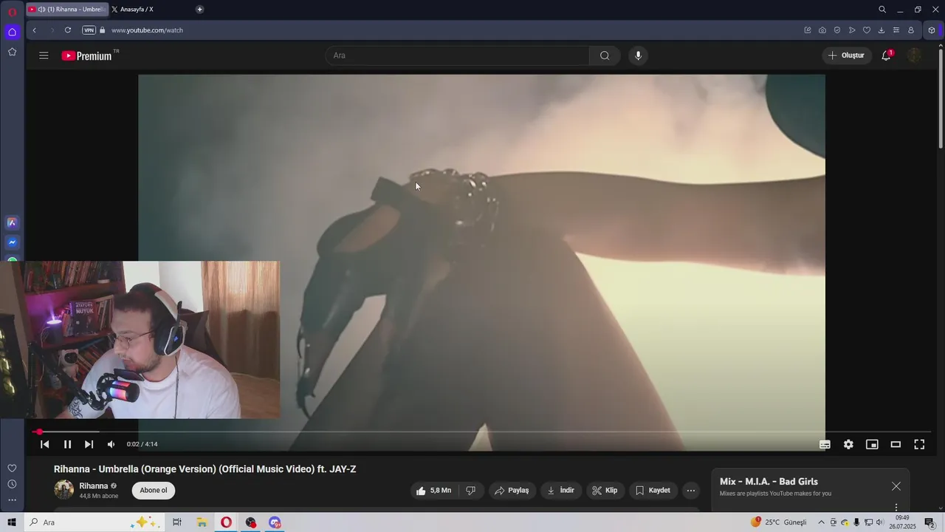Skip to the next video
The image size is (945, 532).
tap(89, 444)
